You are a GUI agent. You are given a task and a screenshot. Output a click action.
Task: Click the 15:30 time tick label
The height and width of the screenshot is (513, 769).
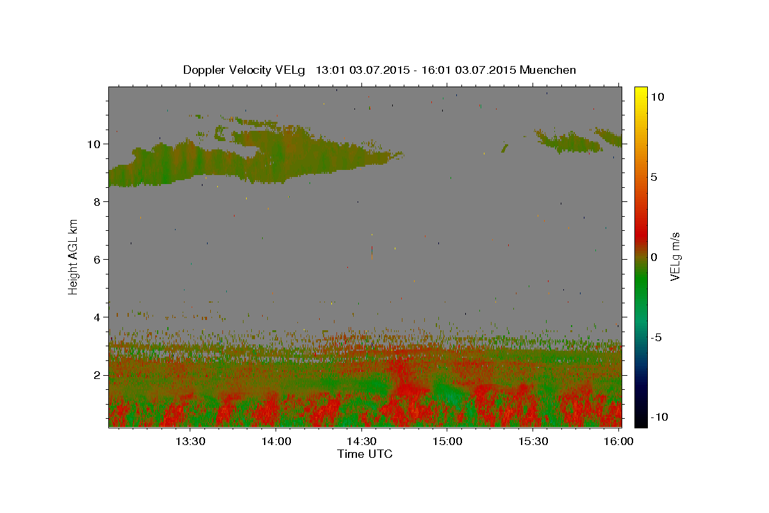pos(533,441)
